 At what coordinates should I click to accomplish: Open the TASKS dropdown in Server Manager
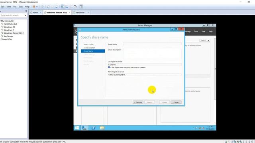click(205, 41)
